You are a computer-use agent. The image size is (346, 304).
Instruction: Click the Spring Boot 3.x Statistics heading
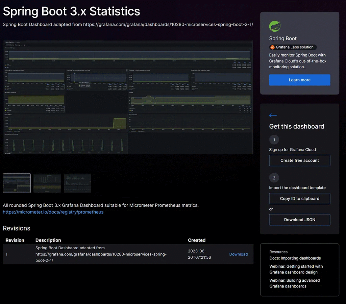point(71,11)
